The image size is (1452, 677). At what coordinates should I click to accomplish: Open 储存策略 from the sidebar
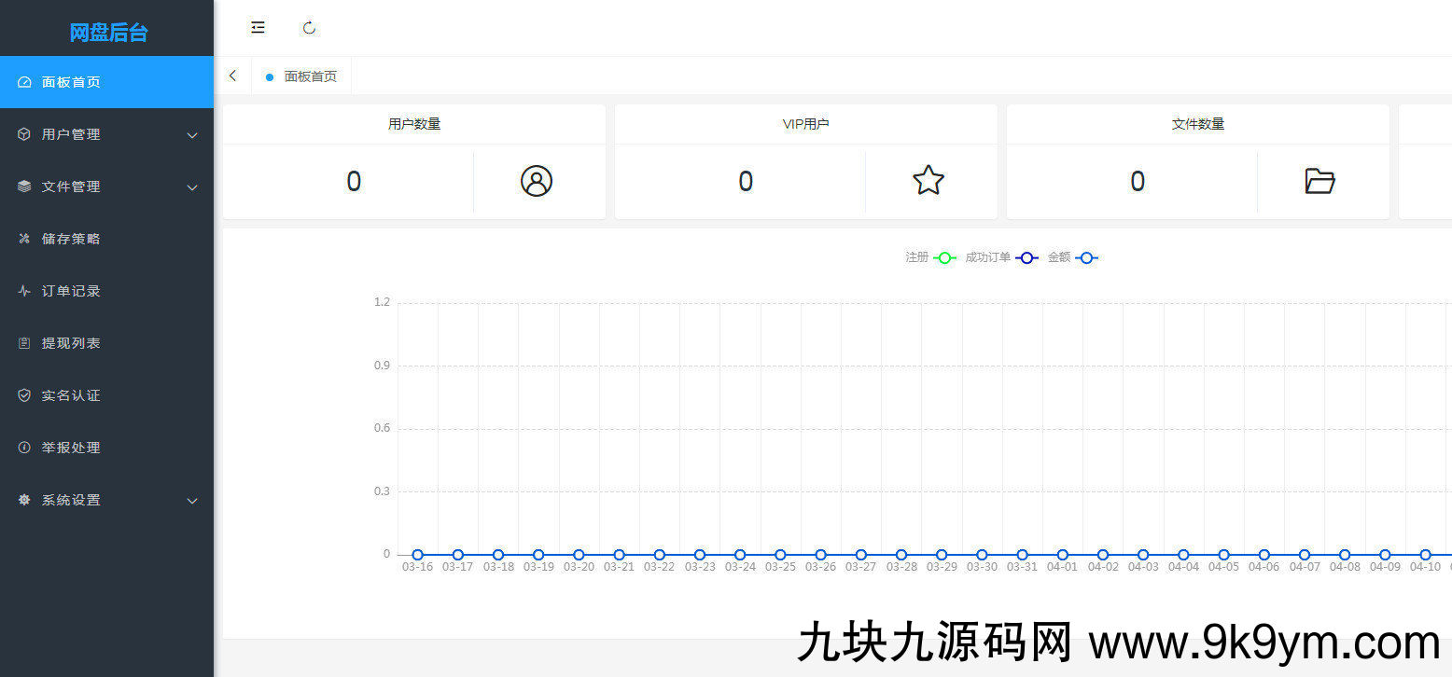point(71,239)
